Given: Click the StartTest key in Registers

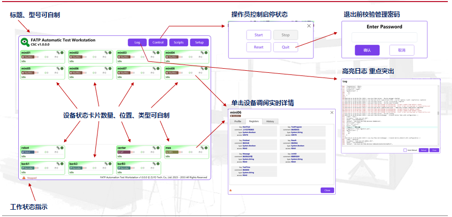Looking at the screenshot, I should point(246,127).
